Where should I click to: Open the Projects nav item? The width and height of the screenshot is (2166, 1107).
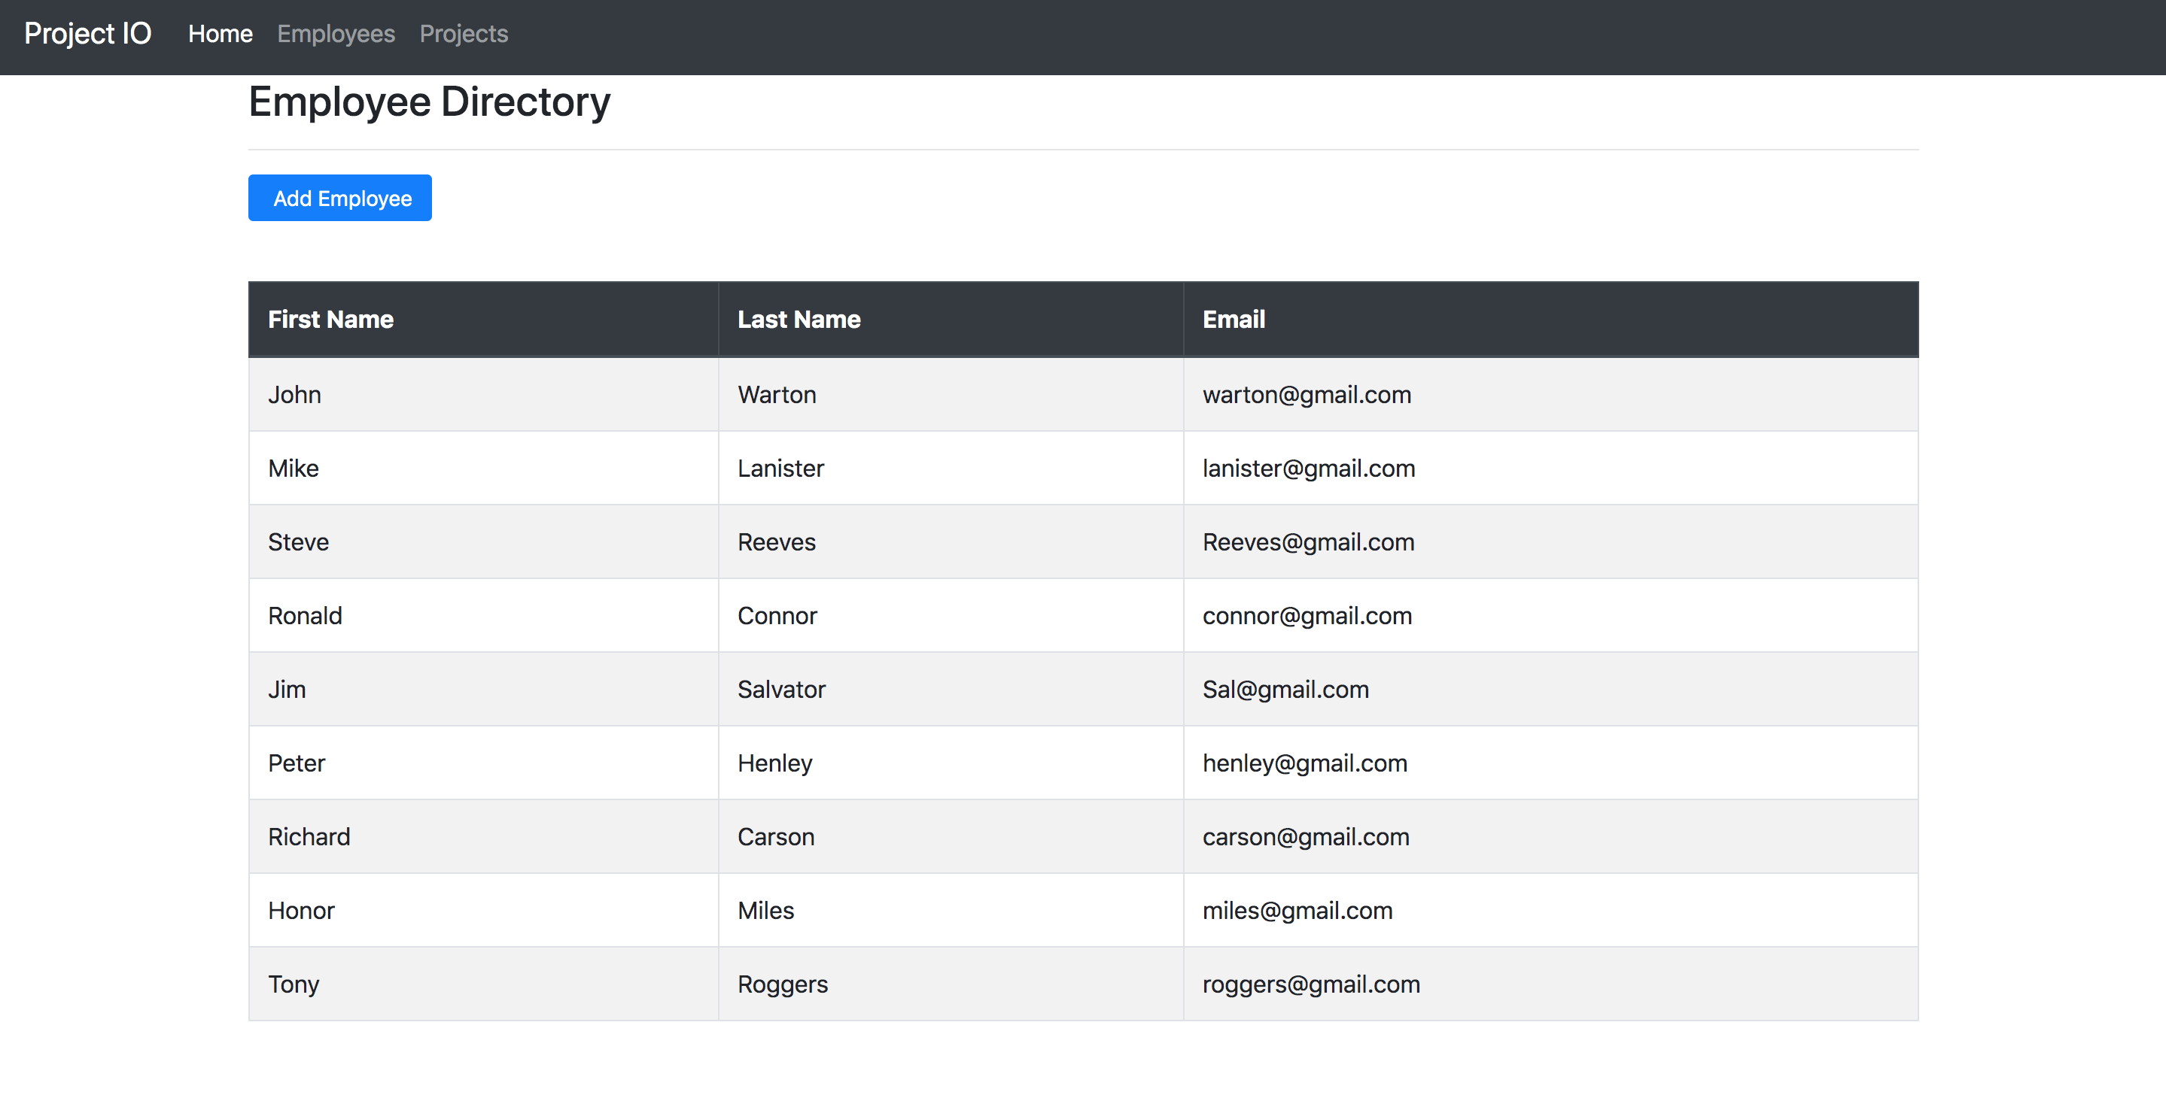464,34
